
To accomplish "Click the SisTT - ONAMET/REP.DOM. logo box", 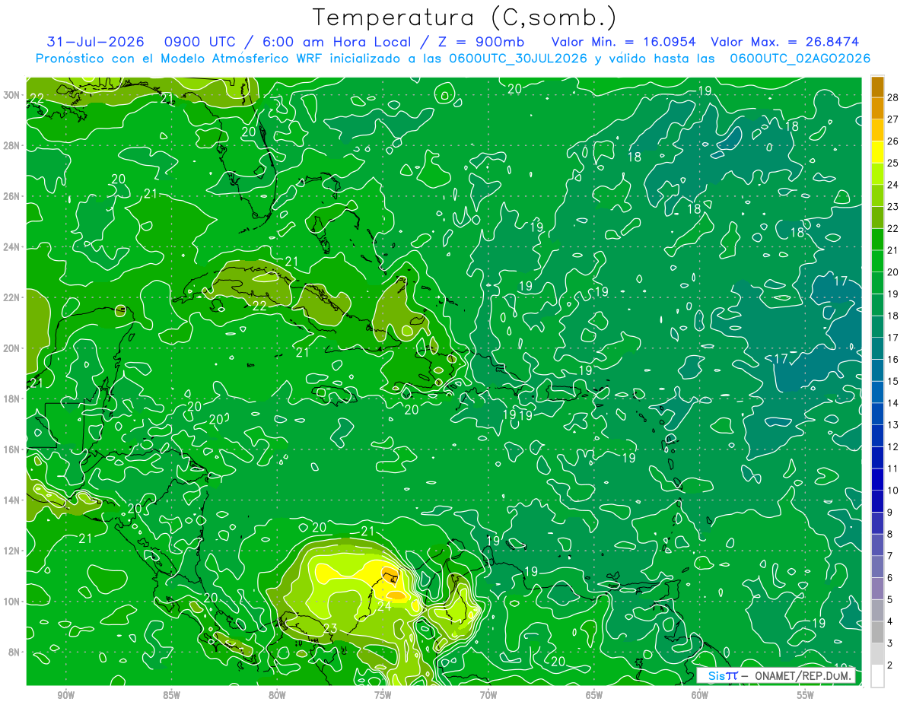I will [776, 675].
